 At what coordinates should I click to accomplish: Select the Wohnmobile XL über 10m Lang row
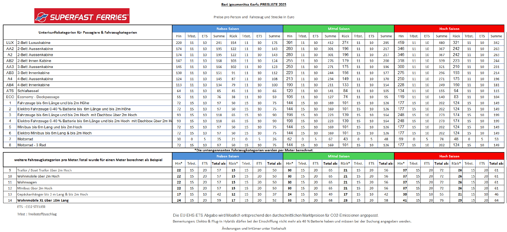(x=43, y=200)
